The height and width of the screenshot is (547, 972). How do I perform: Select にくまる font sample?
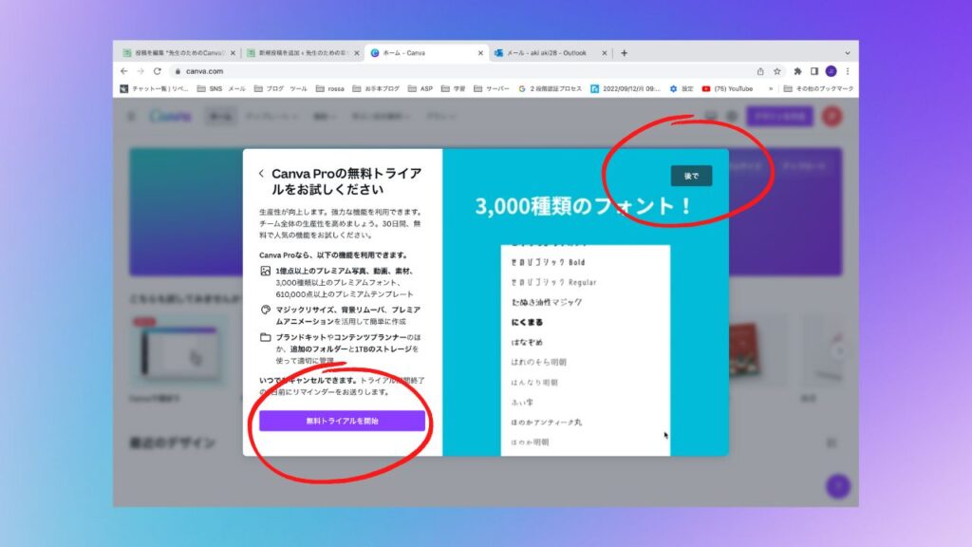[x=527, y=323]
